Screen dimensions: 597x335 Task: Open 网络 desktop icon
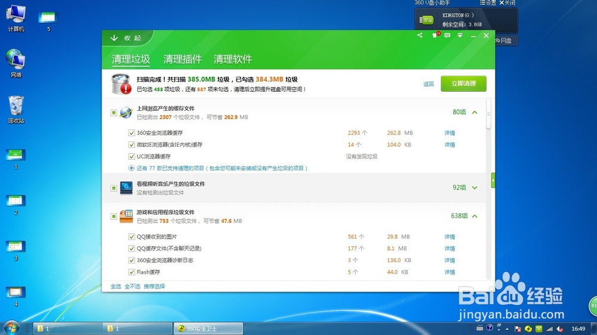point(16,64)
